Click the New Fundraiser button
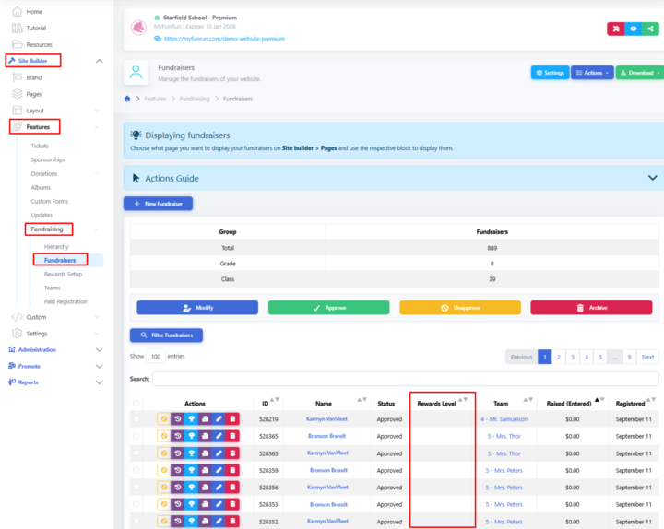Image resolution: width=664 pixels, height=529 pixels. point(158,203)
